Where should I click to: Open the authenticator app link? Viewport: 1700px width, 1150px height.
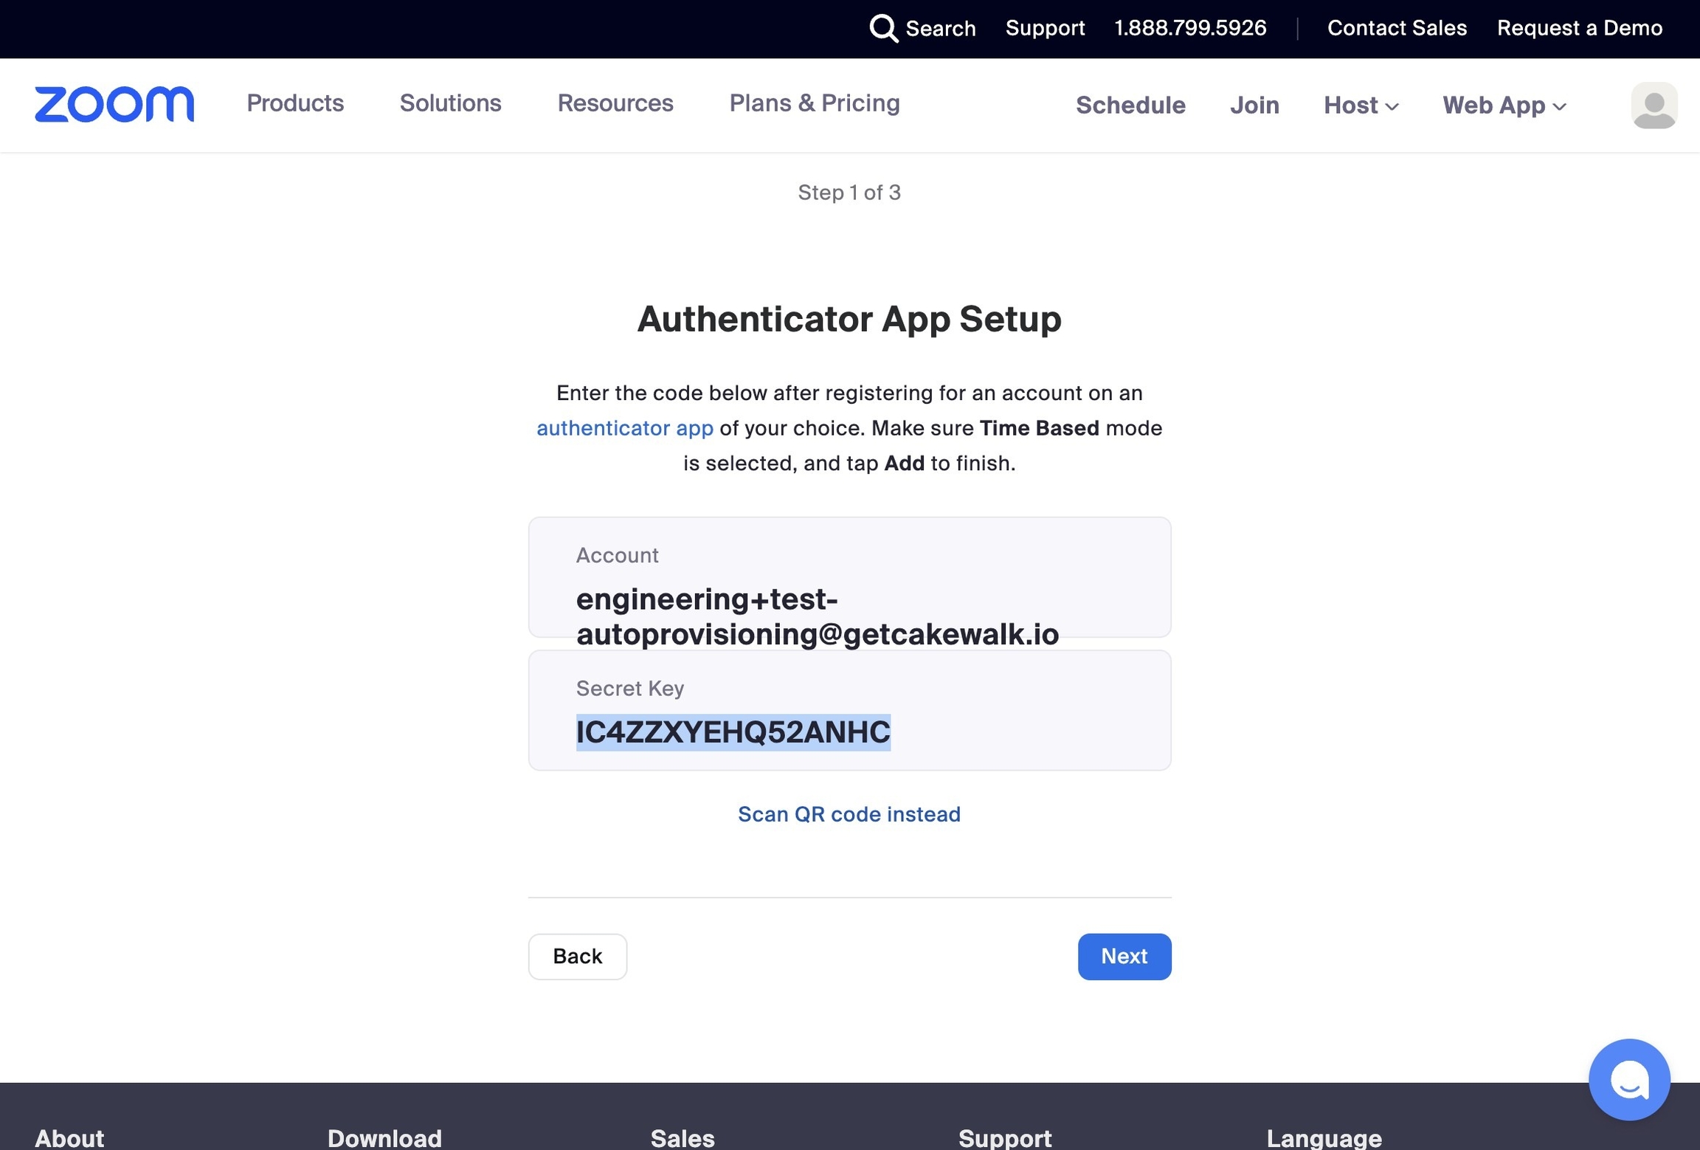point(624,428)
